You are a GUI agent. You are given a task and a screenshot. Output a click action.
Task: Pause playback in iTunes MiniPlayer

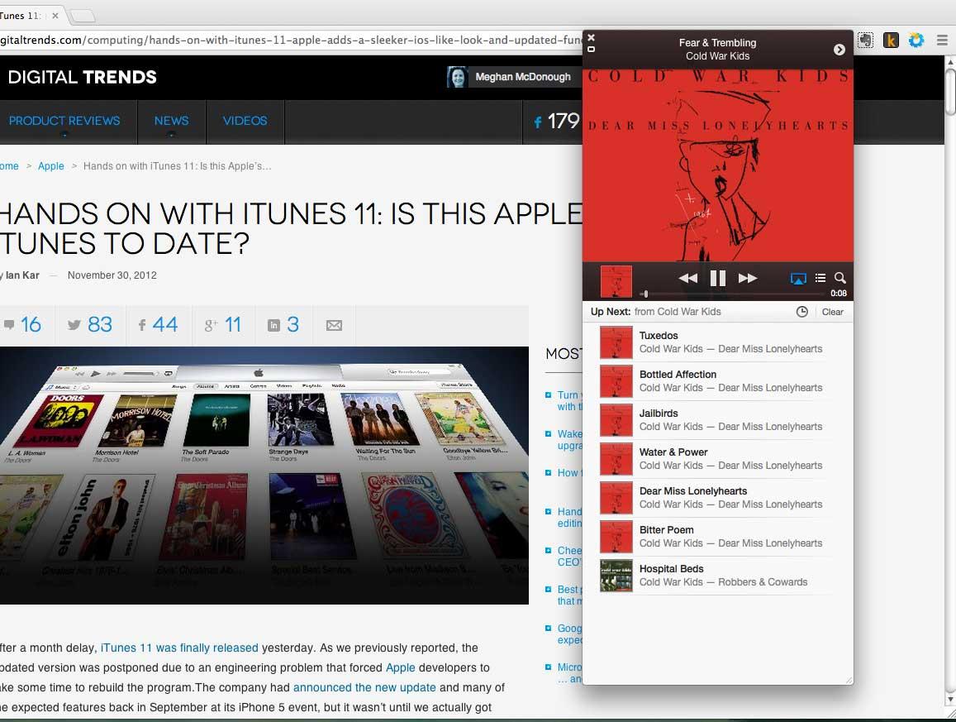[x=717, y=279]
